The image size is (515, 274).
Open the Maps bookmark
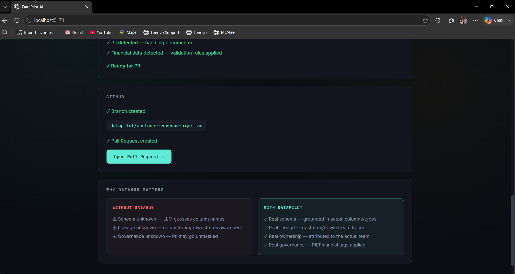[128, 32]
